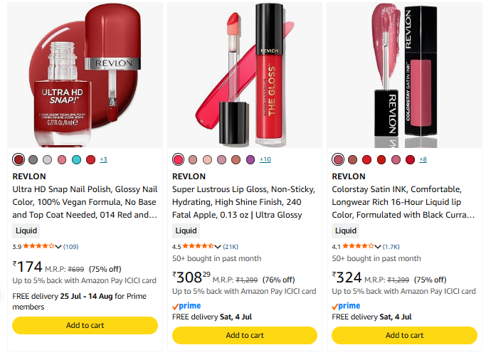
Task: Open the +10 more lip gloss shades link
Action: pyautogui.click(x=265, y=159)
